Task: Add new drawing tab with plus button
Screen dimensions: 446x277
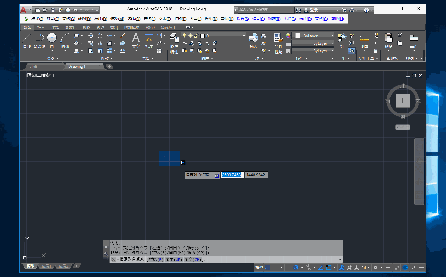Action: [x=109, y=66]
